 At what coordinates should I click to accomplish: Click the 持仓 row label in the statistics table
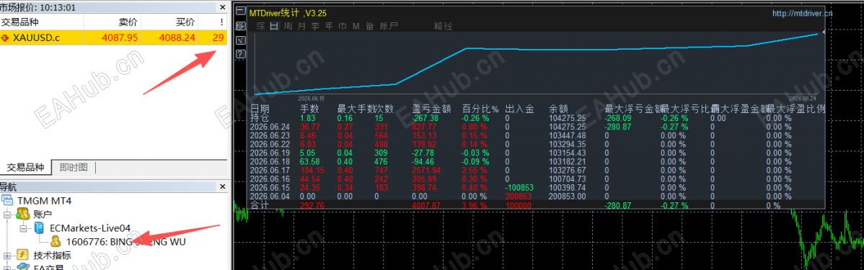260,117
